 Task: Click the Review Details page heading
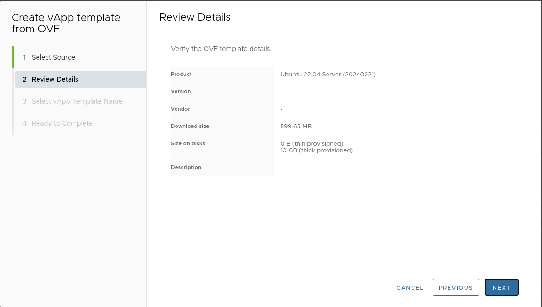pyautogui.click(x=195, y=17)
